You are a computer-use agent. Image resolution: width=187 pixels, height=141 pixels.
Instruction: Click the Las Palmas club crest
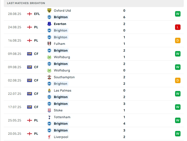coord(49,90)
